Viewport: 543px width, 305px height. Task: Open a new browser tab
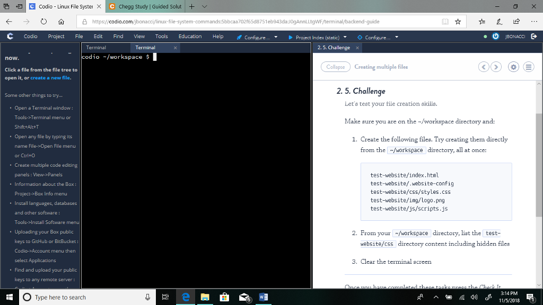192,6
